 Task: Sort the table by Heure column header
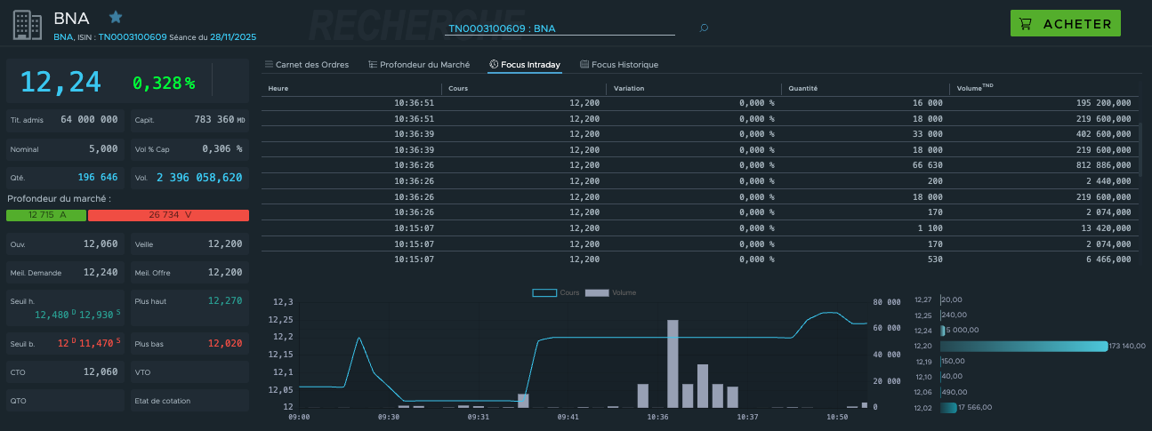point(278,89)
